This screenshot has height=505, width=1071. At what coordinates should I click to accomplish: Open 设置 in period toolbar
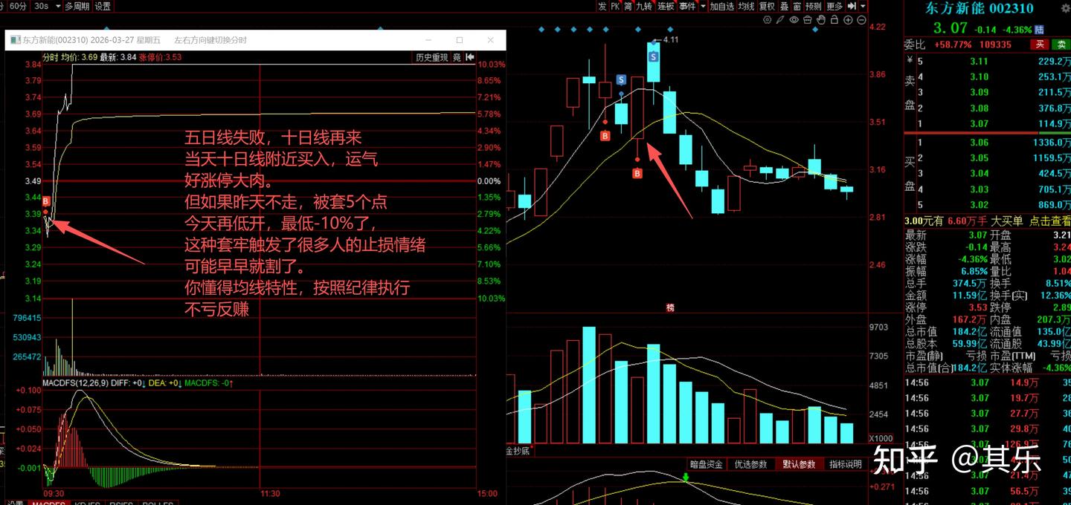point(103,6)
